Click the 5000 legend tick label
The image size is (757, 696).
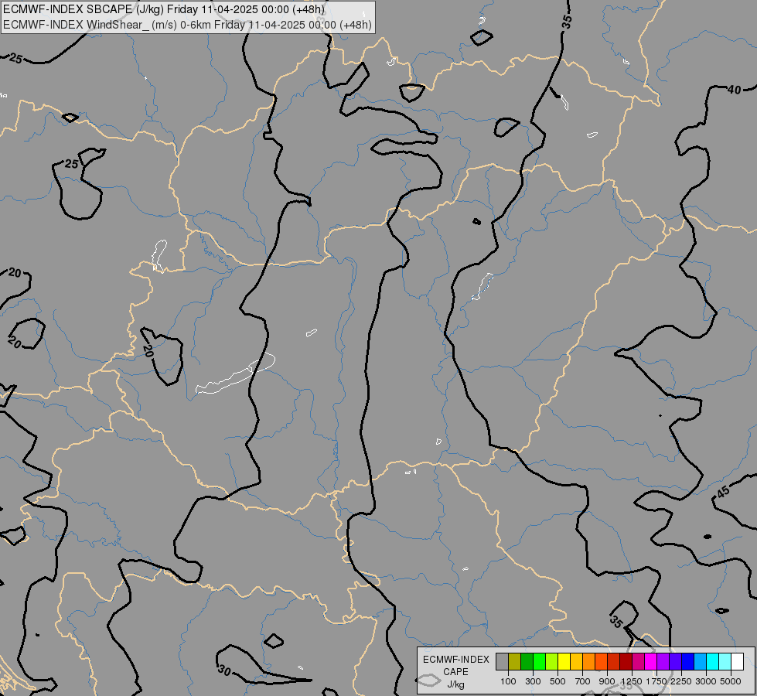(731, 681)
